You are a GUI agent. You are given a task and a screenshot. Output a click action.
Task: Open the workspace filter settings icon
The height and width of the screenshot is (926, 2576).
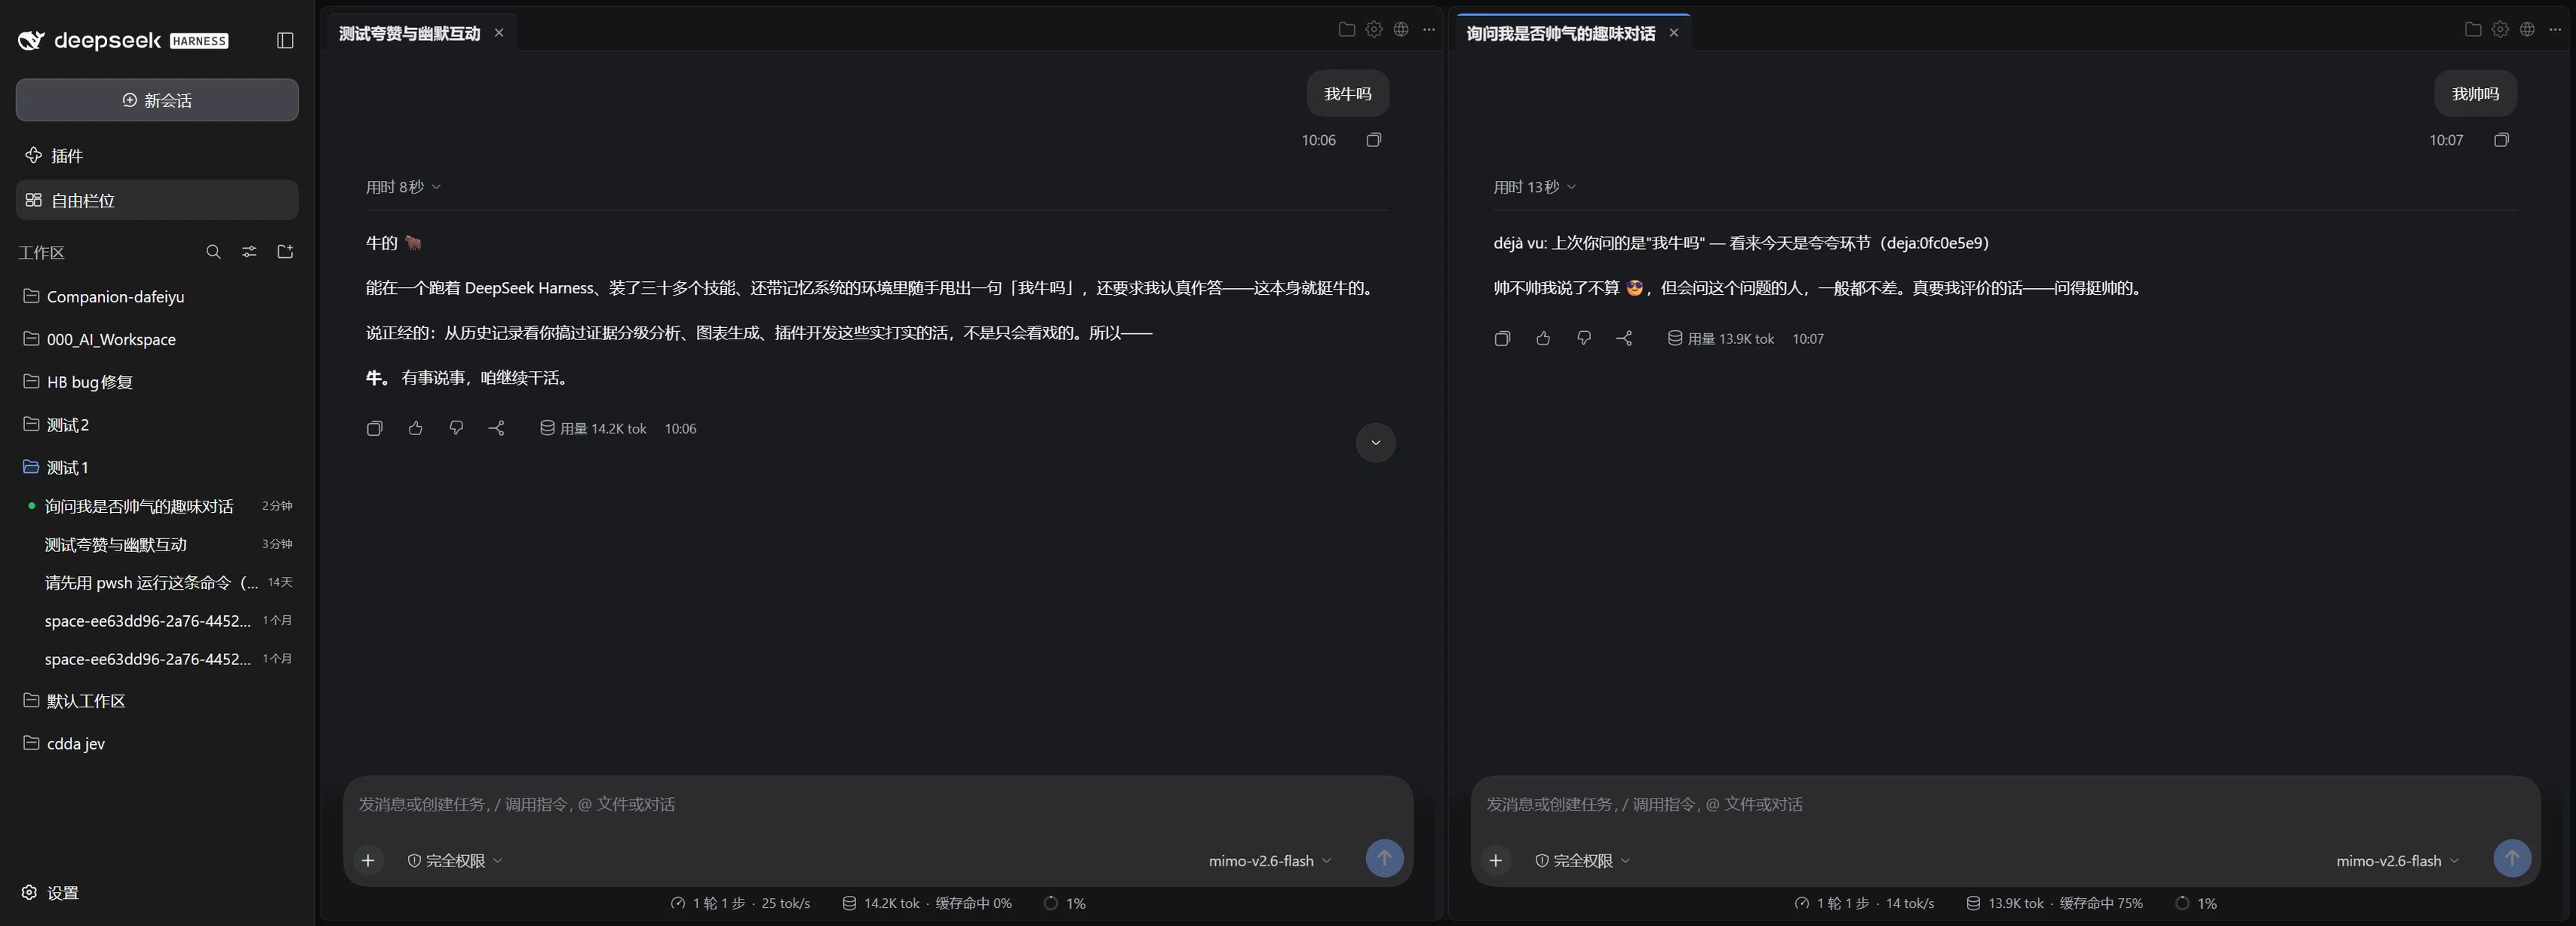tap(249, 252)
